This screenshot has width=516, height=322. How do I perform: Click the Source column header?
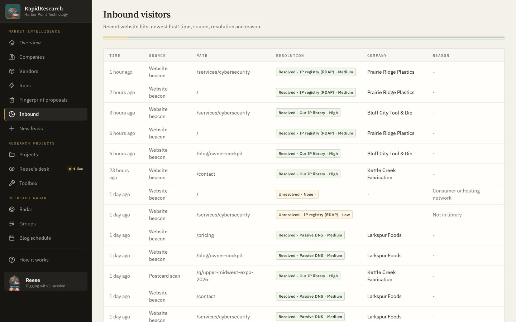(157, 55)
